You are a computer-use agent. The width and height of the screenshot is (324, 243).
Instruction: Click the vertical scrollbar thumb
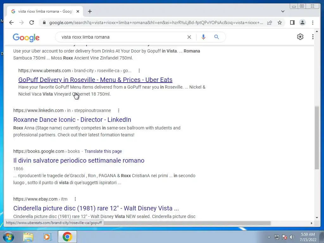click(x=317, y=138)
